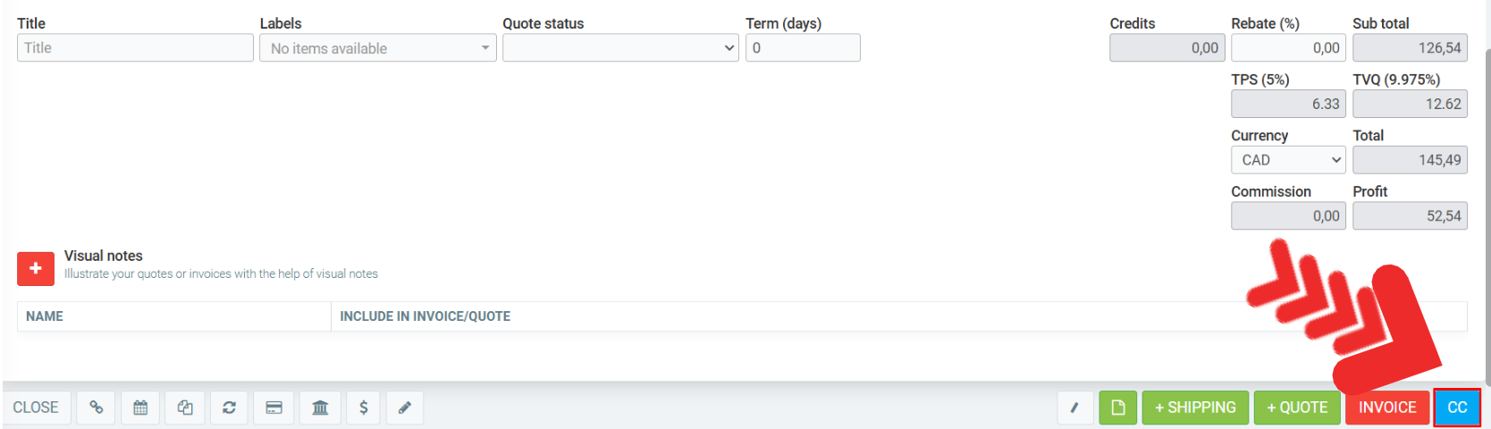1491x429 pixels.
Task: Change the Currency dropdown from CAD
Action: tap(1288, 160)
